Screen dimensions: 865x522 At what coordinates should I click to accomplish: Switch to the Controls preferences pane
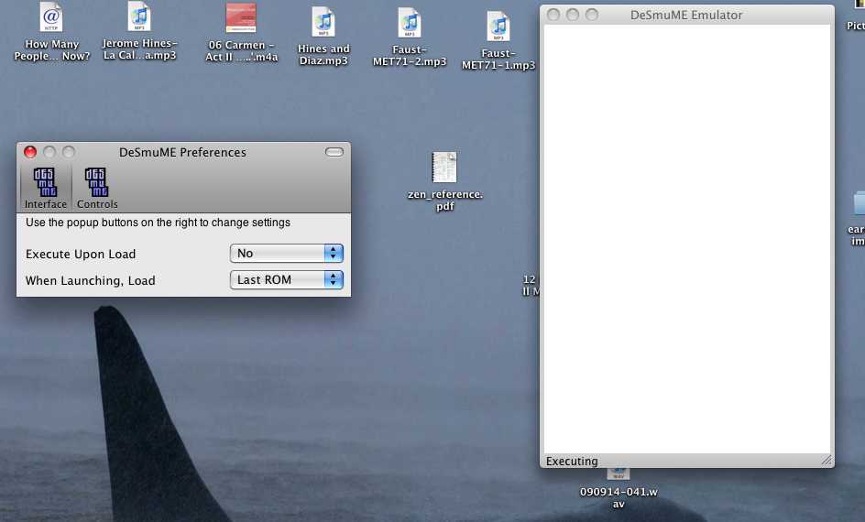point(97,188)
